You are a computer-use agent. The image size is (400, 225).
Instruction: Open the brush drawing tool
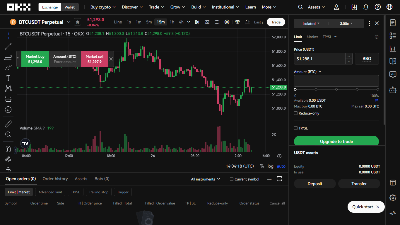(x=8, y=67)
